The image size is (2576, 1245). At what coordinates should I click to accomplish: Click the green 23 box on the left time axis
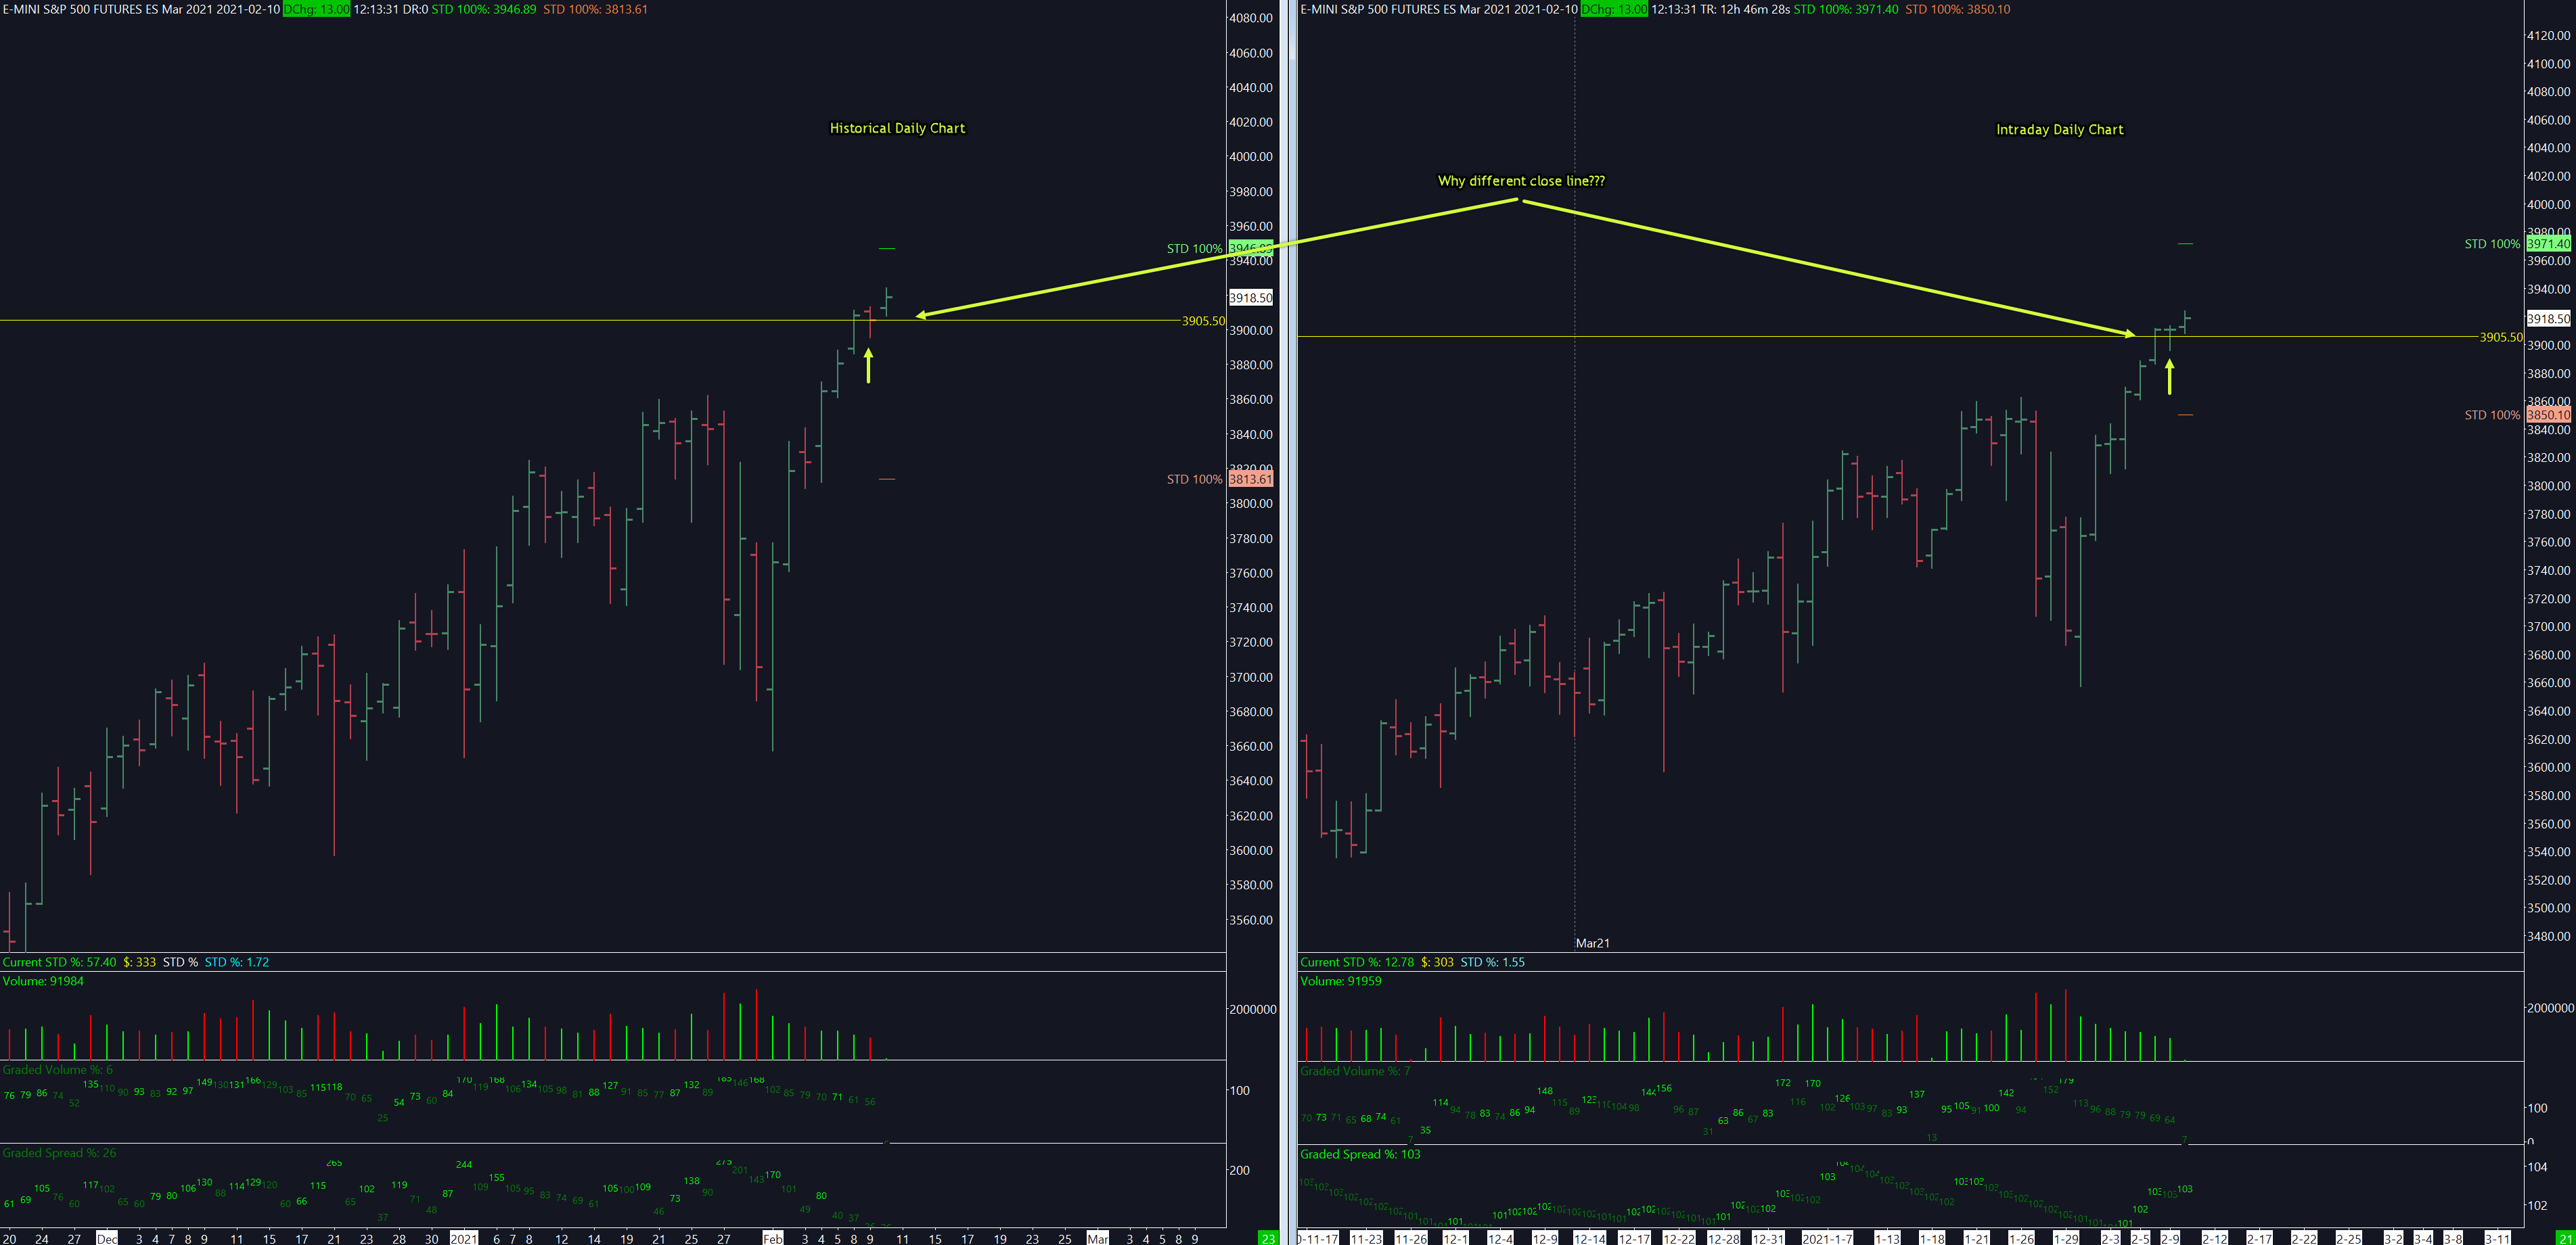pos(1268,1238)
